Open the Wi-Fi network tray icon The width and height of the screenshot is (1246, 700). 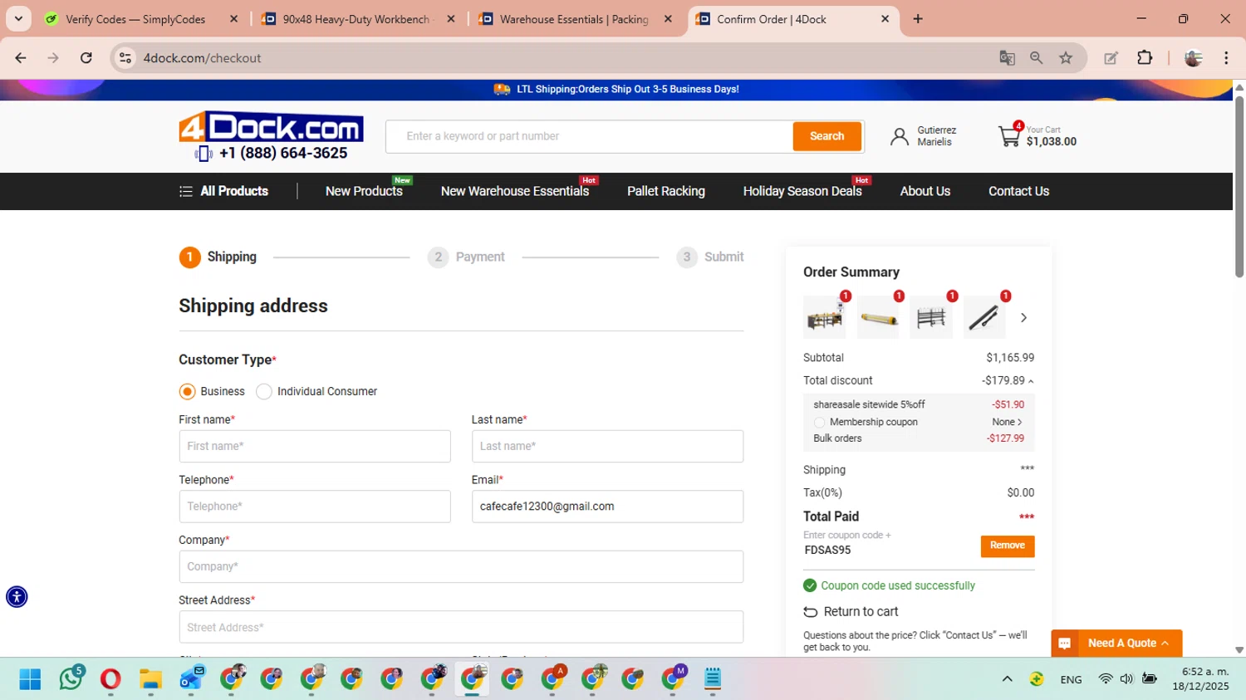(1106, 679)
